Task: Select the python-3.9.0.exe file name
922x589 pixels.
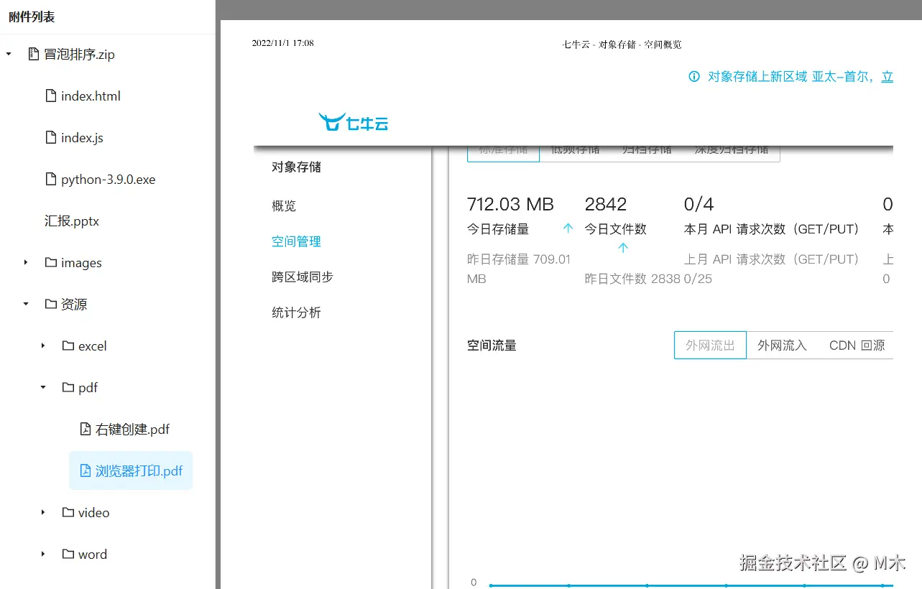Action: point(109,180)
